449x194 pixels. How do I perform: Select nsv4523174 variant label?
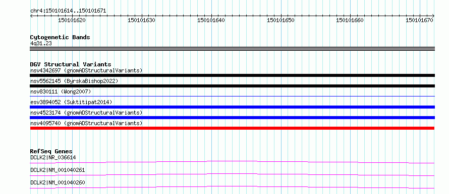tap(86, 113)
